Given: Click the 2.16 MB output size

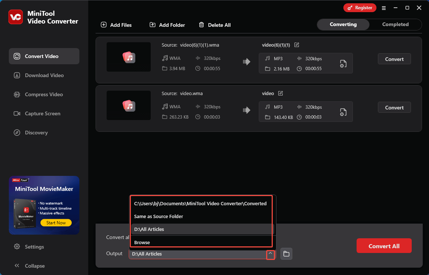Looking at the screenshot, I should tap(282, 69).
